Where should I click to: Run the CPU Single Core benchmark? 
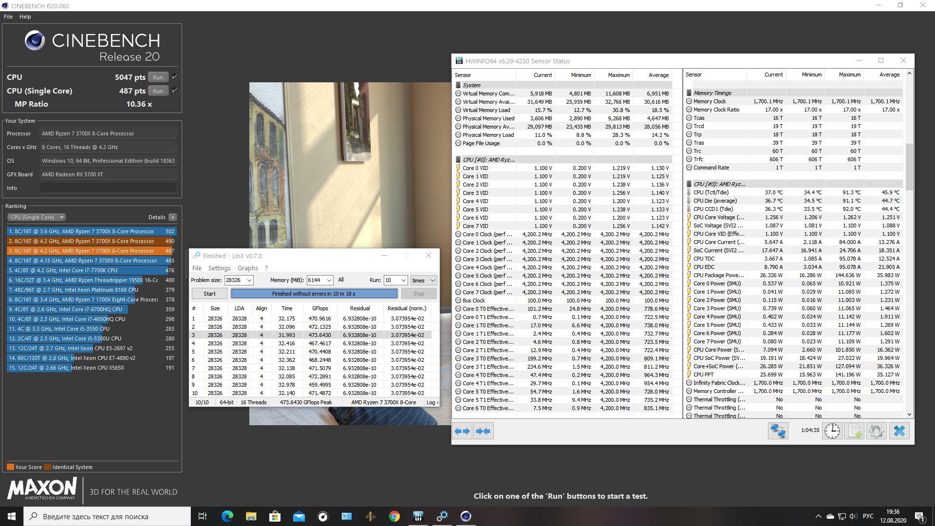158,91
